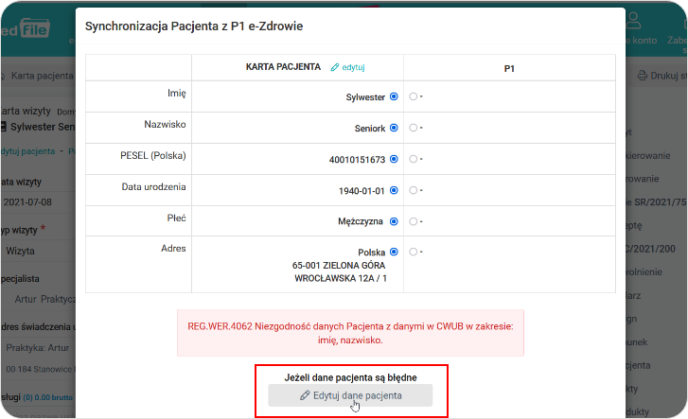Choose the Seniork radio button for Nazwisko
The image size is (688, 419).
(x=393, y=128)
